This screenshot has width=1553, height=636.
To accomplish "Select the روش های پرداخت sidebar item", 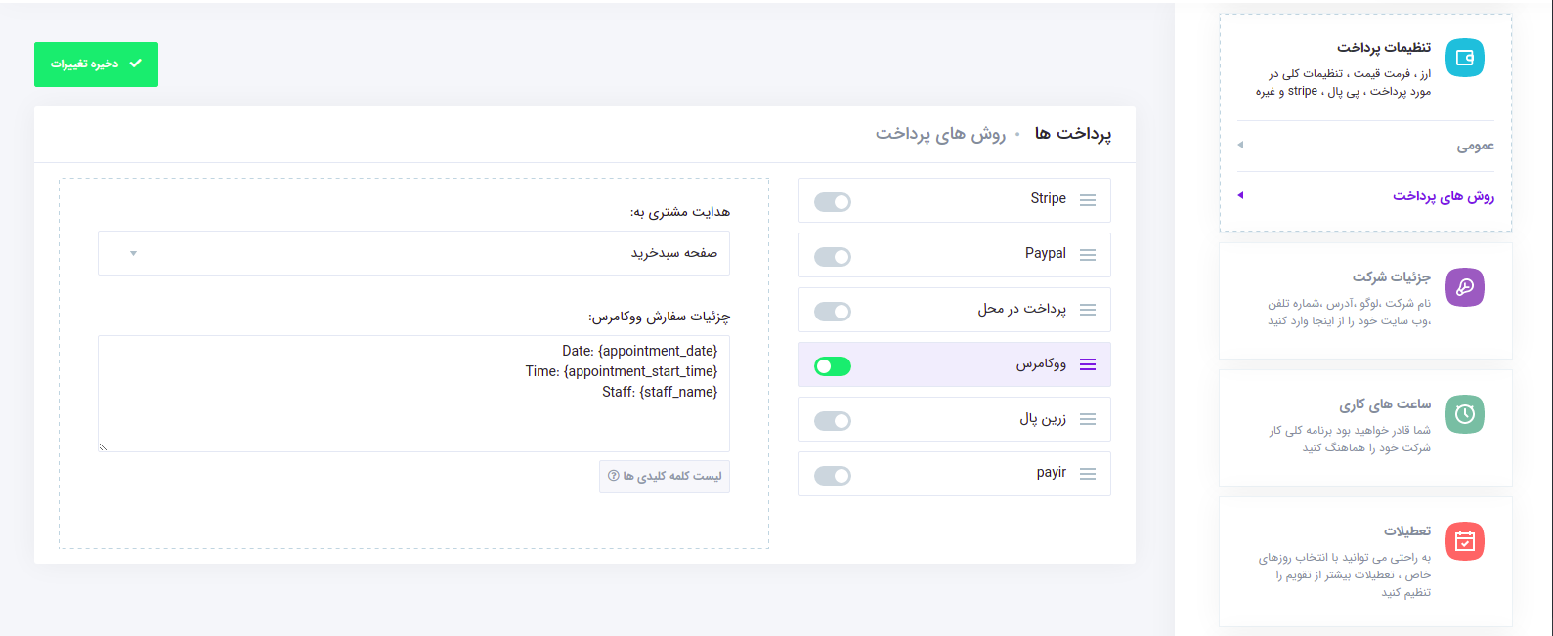I will tap(1445, 194).
